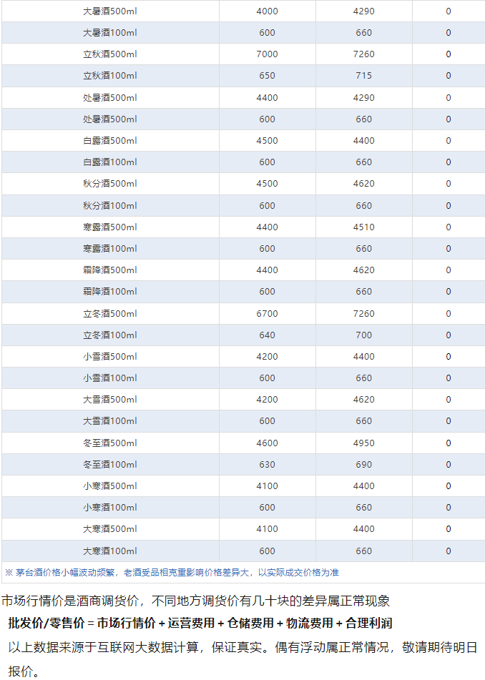
Task: Select the 4600 price for 冬至酒500ml
Action: tap(268, 443)
